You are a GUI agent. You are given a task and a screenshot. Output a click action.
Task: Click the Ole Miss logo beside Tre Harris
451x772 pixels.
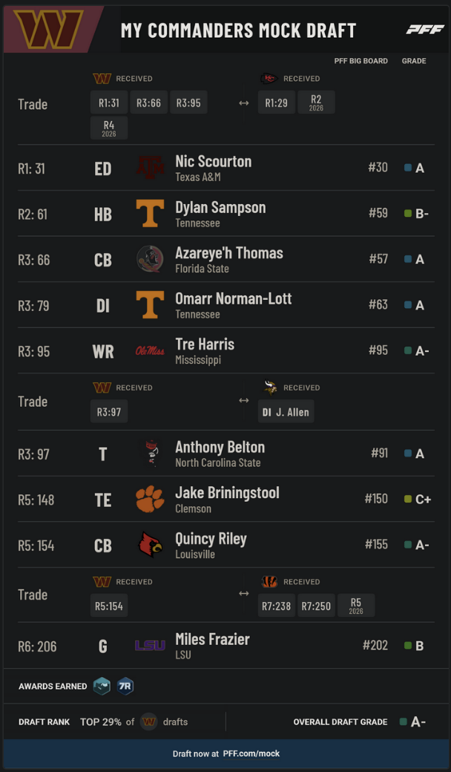tap(150, 351)
